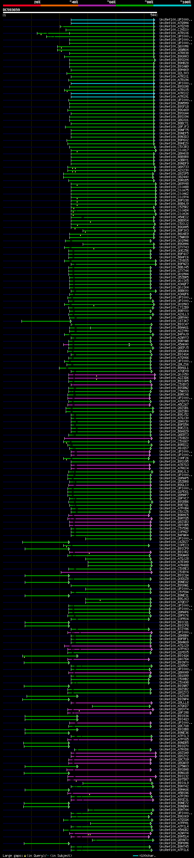Open hit UniRef100_A7Q2V8

point(174,26)
